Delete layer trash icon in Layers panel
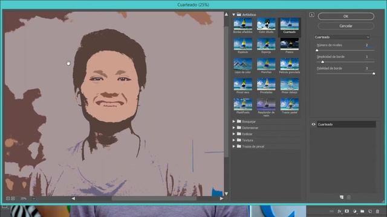This screenshot has width=387, height=217. tap(377, 212)
